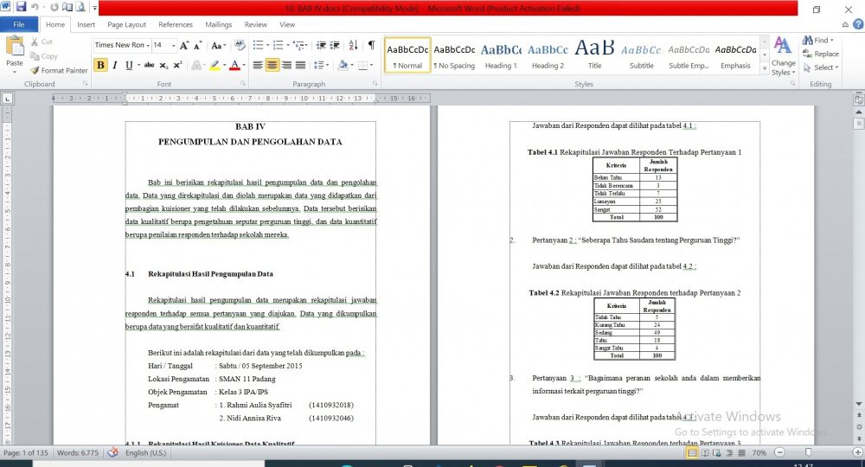
Task: Switch to Draft view
Action: [x=741, y=452]
